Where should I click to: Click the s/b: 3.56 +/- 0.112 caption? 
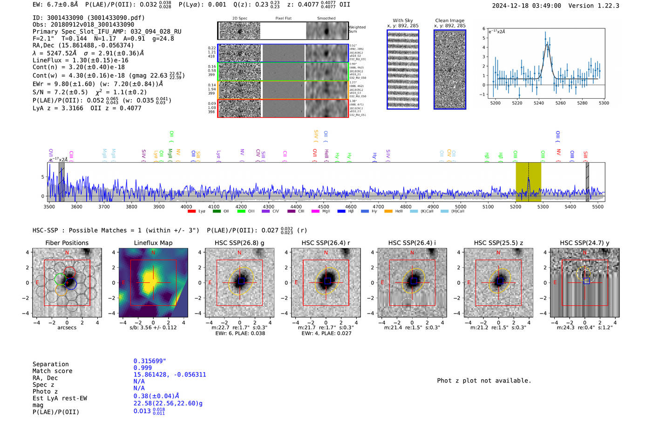[x=153, y=328]
